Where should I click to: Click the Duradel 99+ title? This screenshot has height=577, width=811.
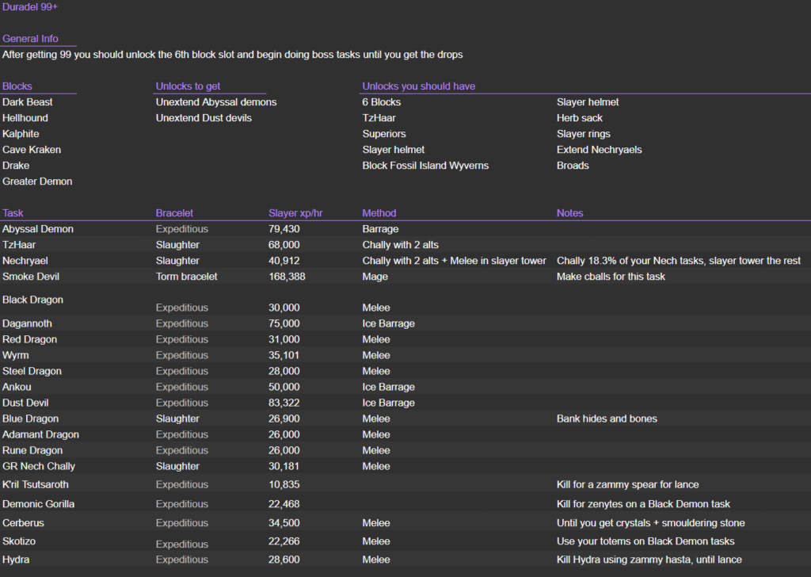[x=30, y=7]
